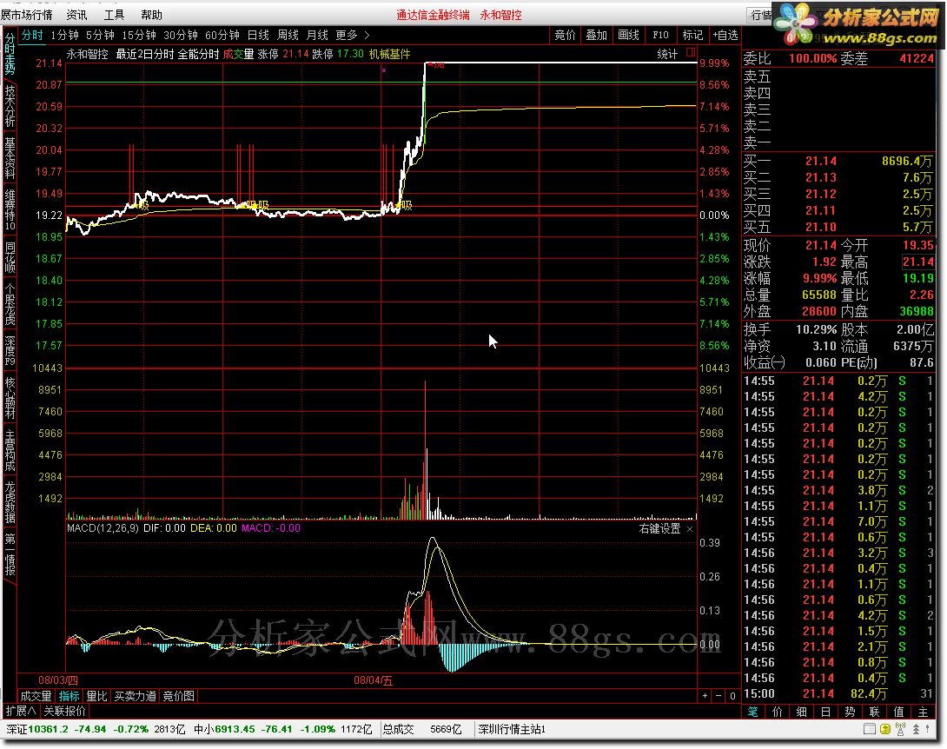
Task: Click the 深证 index entry in the status bar
Action: [x=96, y=729]
